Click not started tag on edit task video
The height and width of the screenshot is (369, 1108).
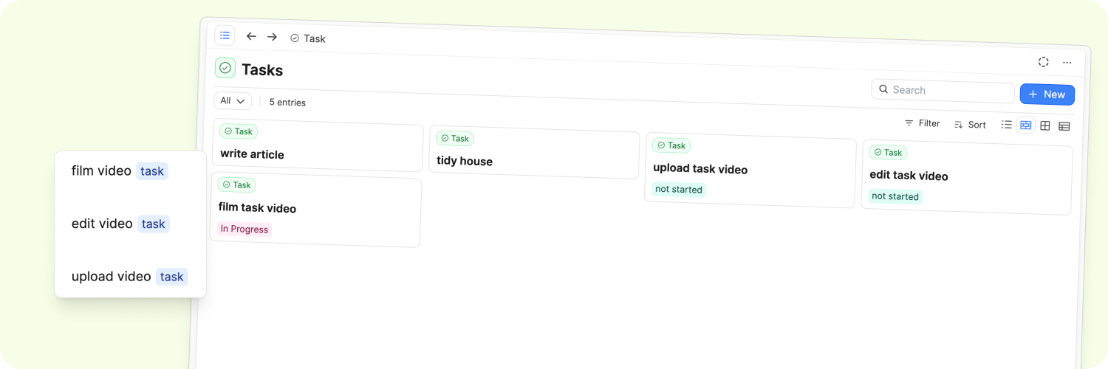point(895,196)
